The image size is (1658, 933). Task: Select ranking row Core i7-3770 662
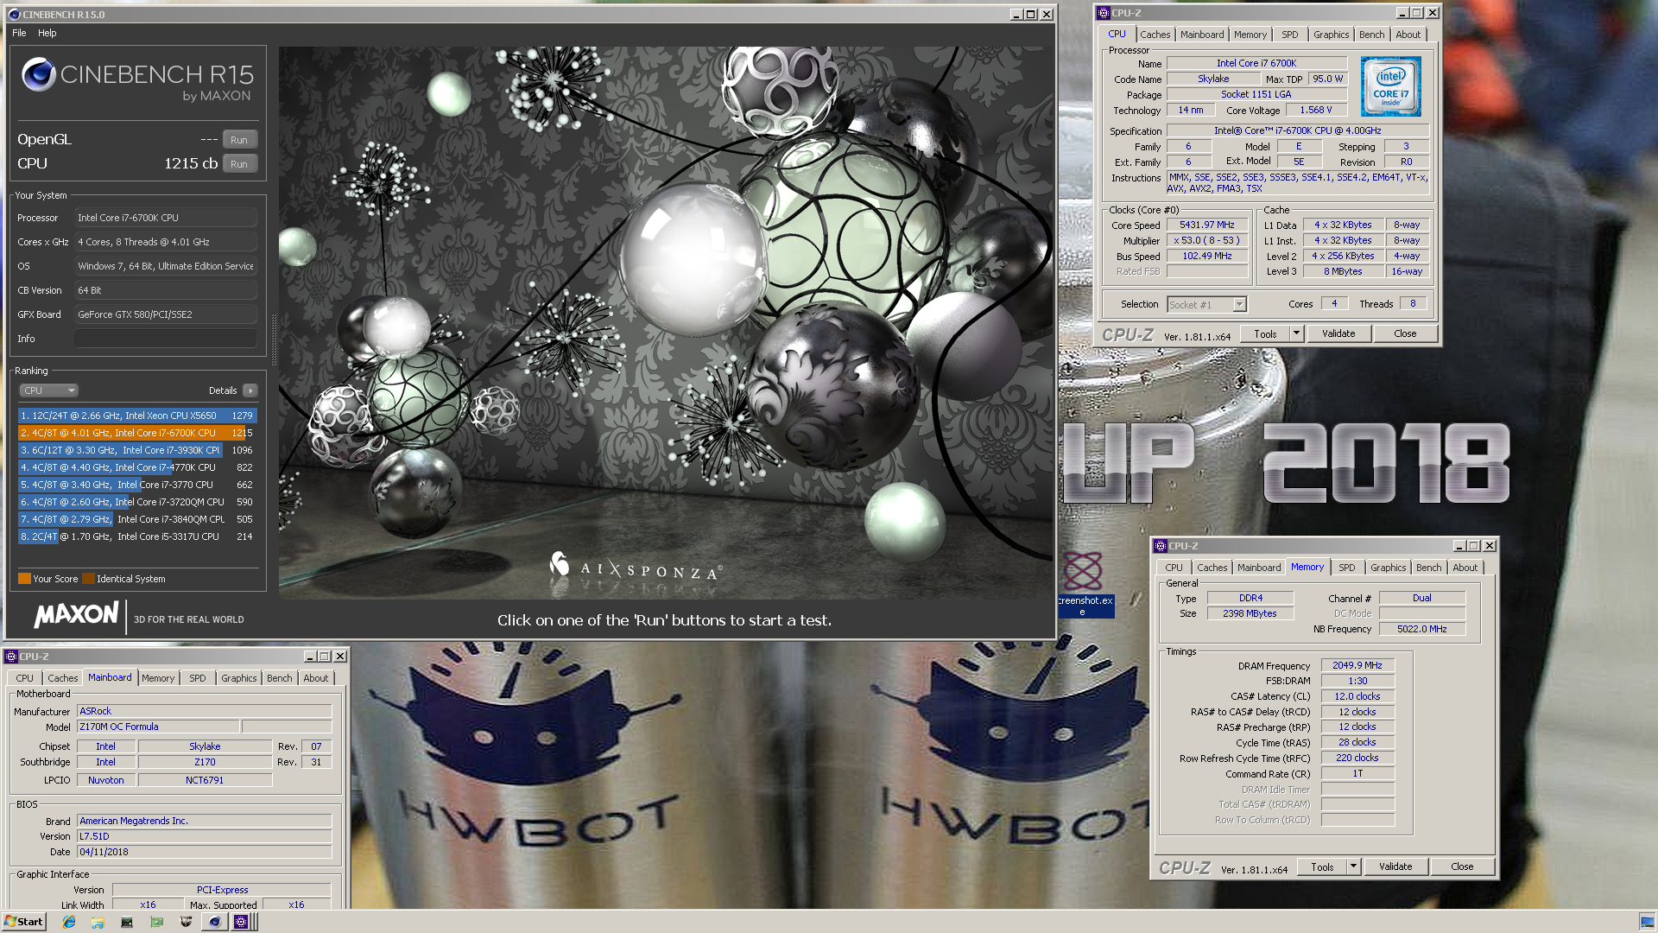coord(137,485)
